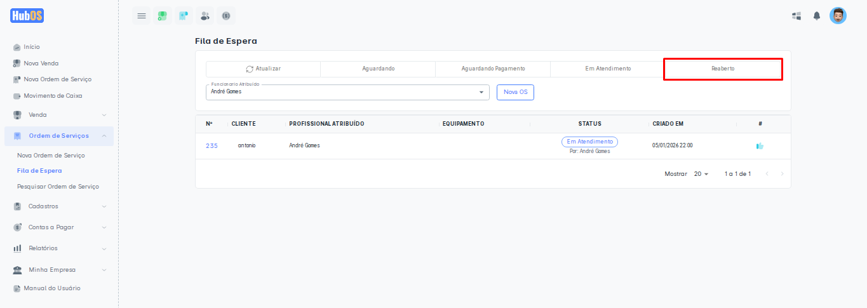Screen dimensions: 867x308
Task: Toggle the hamburger sidebar menu
Action: [142, 16]
